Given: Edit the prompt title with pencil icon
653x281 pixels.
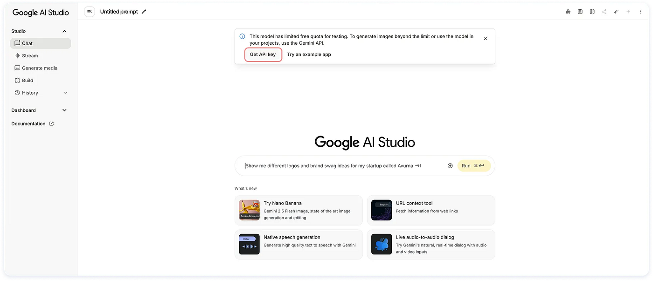Looking at the screenshot, I should pos(144,12).
